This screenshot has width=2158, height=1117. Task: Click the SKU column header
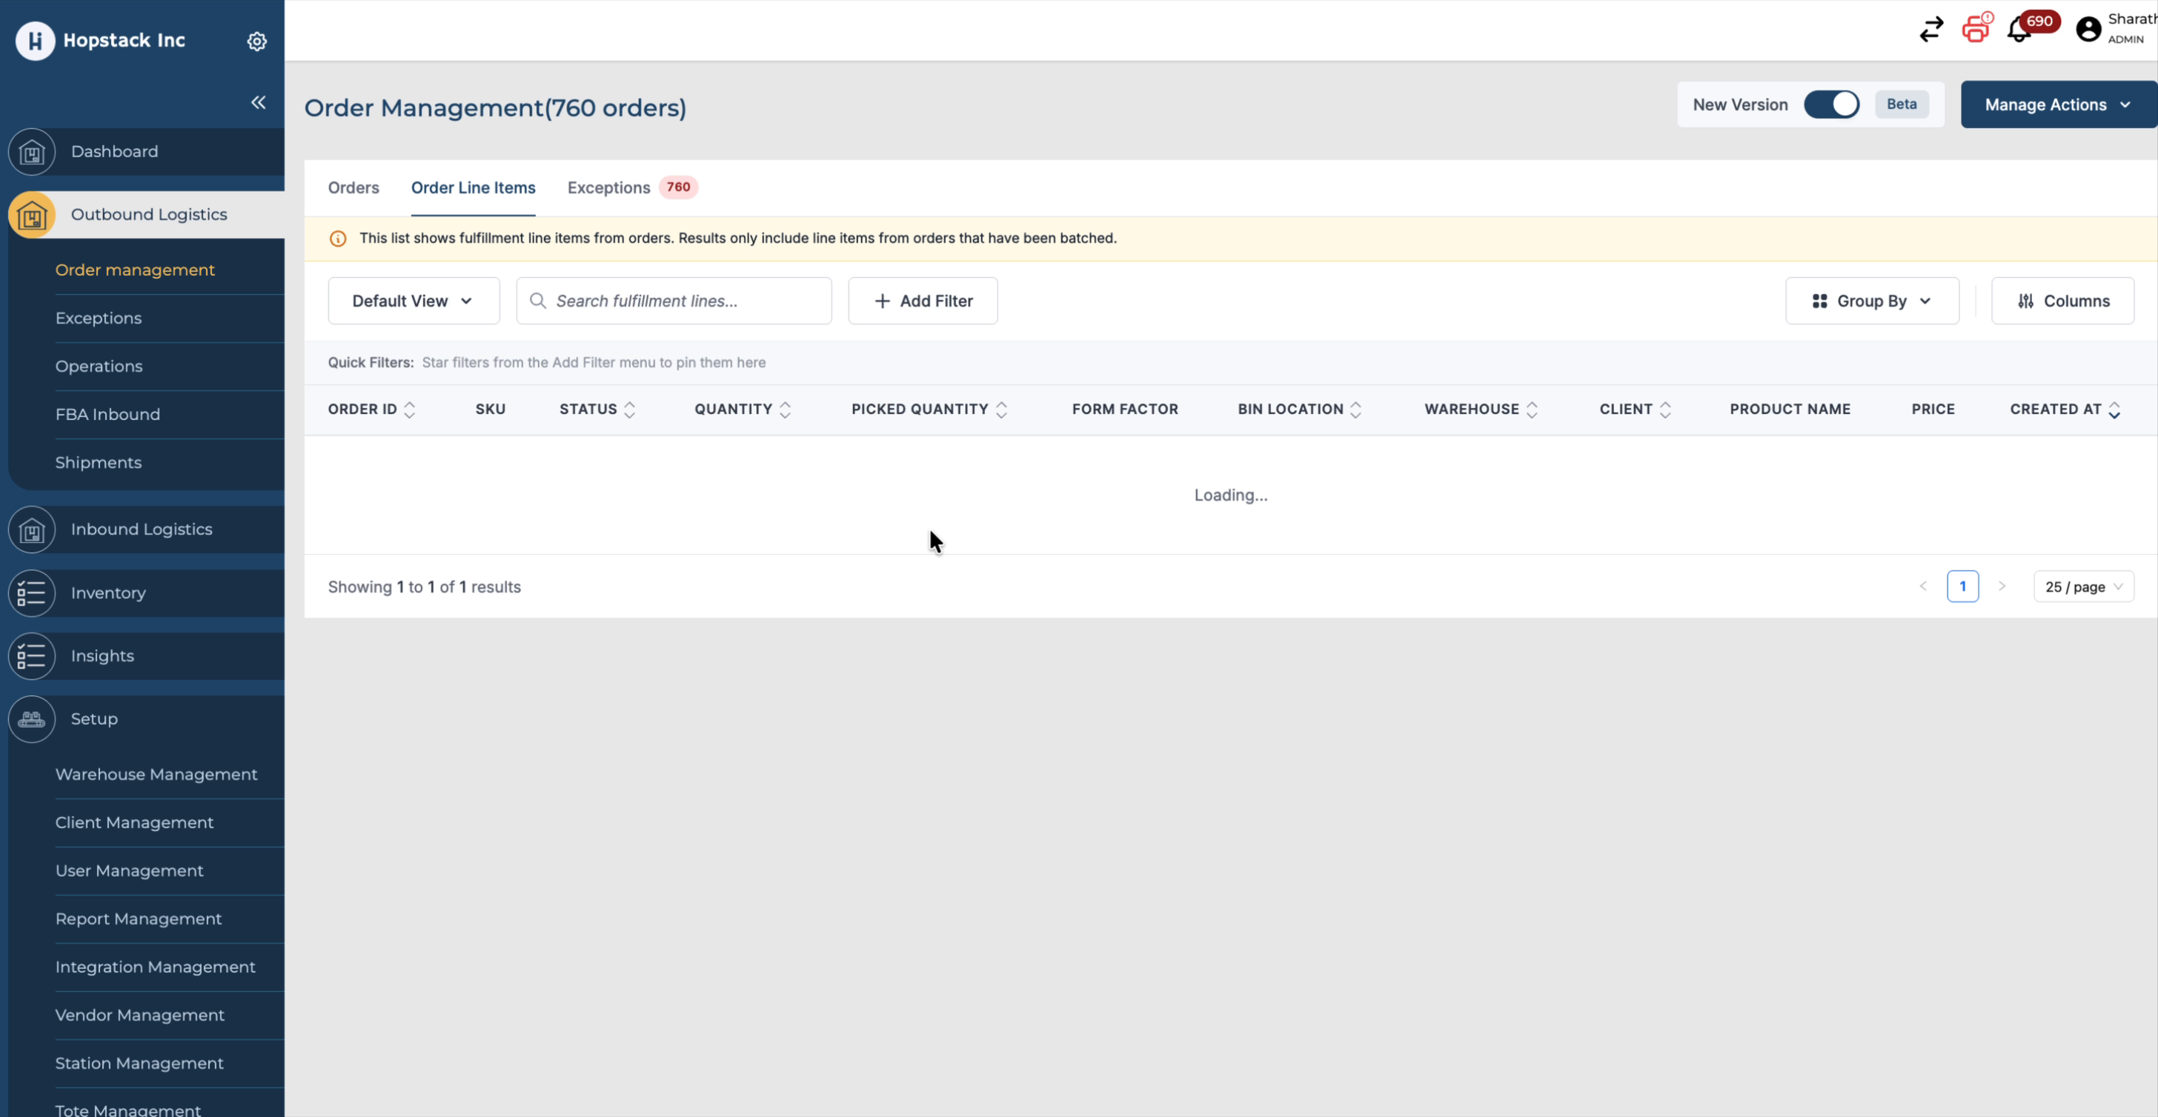click(490, 410)
